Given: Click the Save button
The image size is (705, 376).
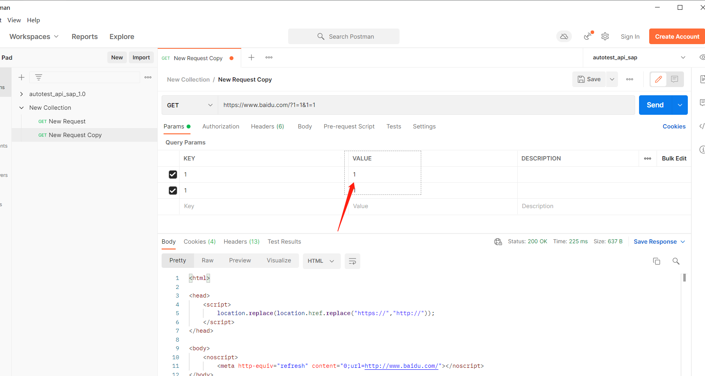Looking at the screenshot, I should tap(589, 79).
